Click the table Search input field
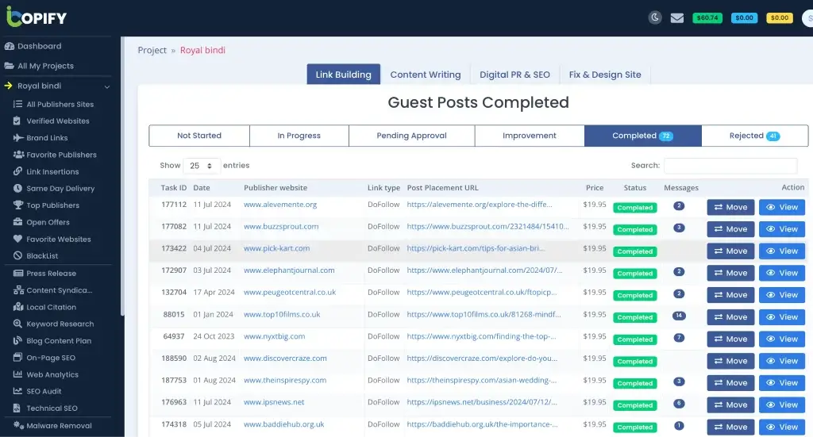 pos(730,166)
